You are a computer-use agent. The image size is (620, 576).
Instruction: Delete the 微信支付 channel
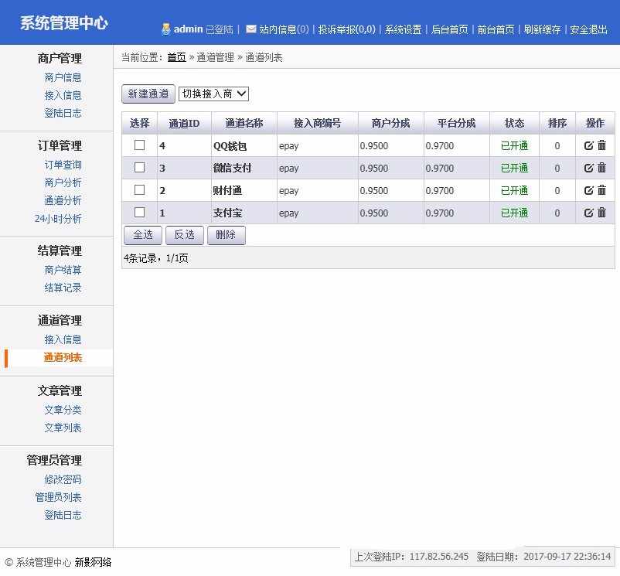coord(601,168)
